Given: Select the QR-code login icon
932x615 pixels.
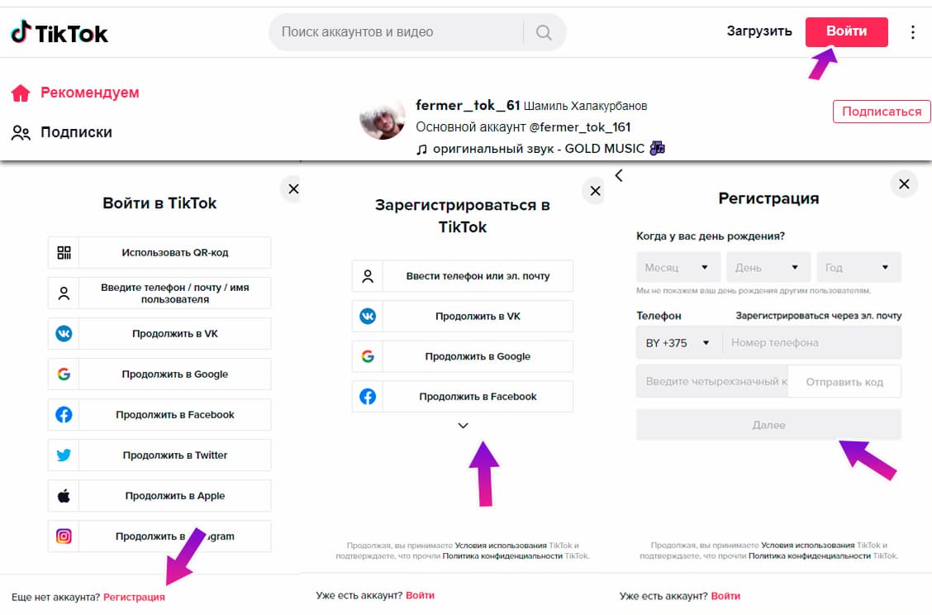Looking at the screenshot, I should [63, 252].
